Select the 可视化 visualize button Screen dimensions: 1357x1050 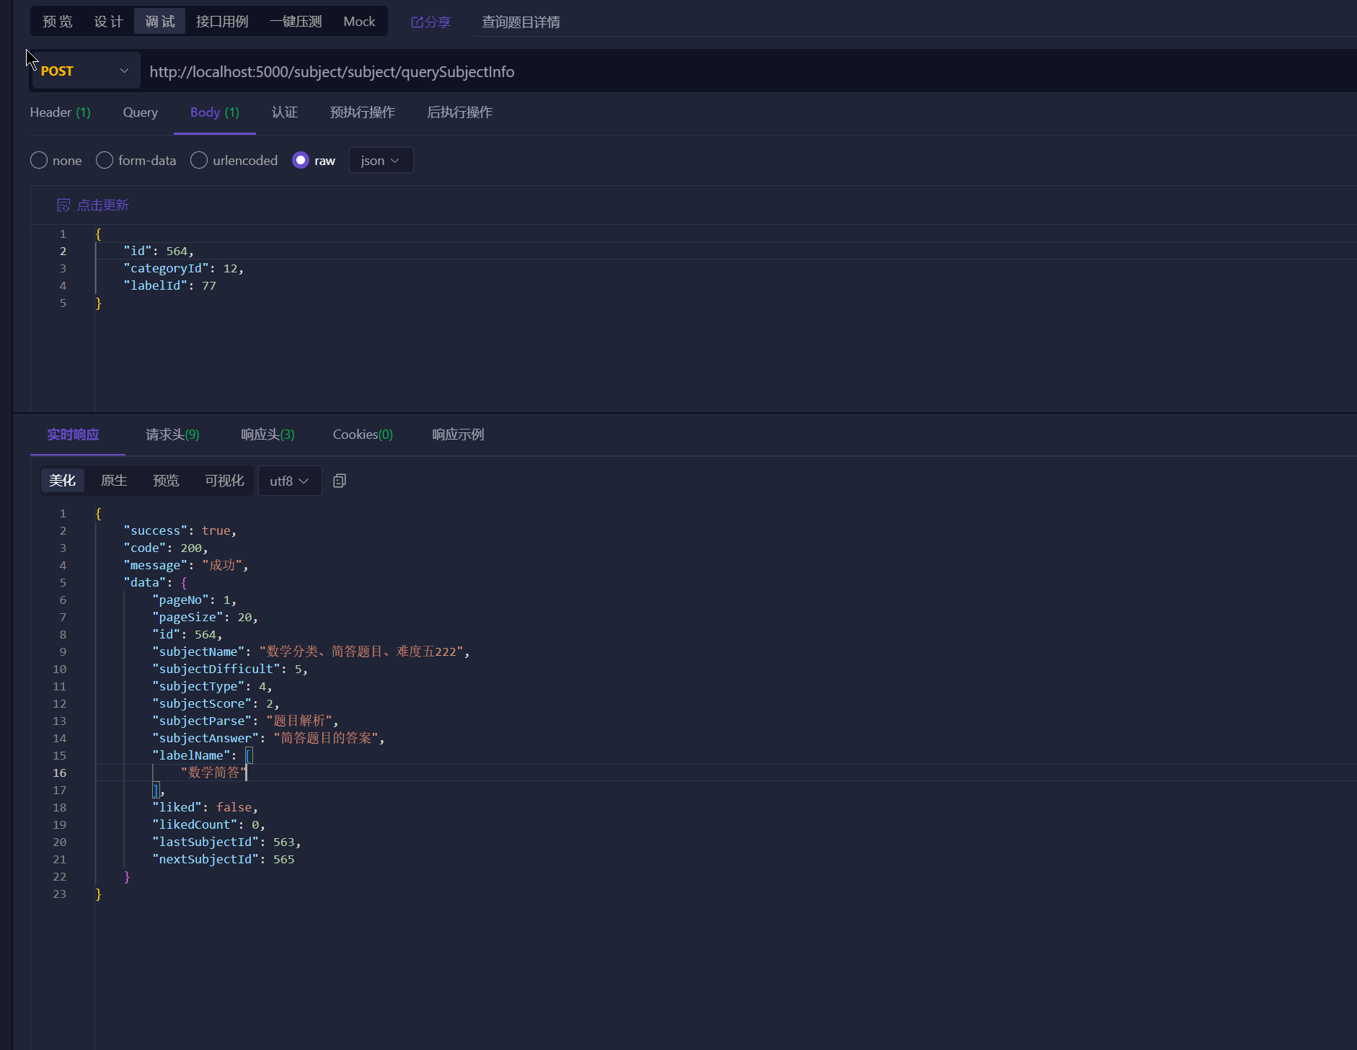click(224, 481)
